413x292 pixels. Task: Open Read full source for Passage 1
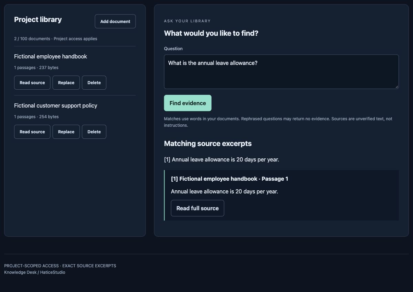[198, 208]
